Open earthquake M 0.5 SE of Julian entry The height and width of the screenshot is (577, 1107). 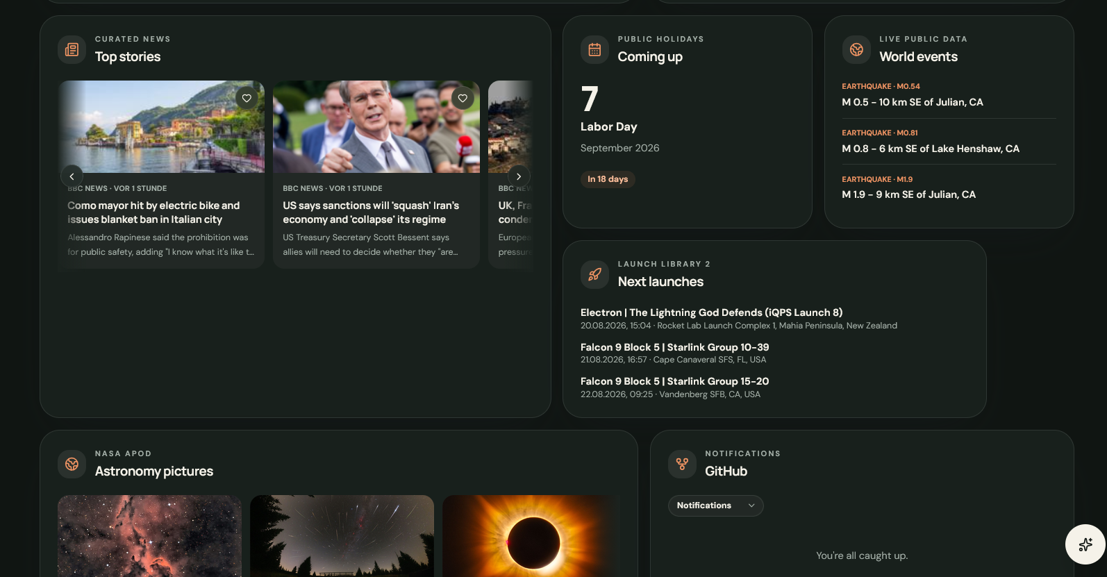(913, 102)
